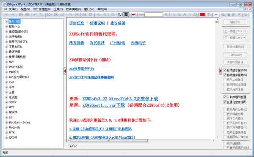The width and height of the screenshot is (254, 157).
Task: Open the 广州新讯 agent link
Action: coord(117,43)
